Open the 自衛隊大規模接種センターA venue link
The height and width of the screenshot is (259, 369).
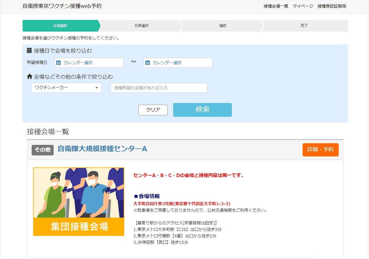pos(102,149)
